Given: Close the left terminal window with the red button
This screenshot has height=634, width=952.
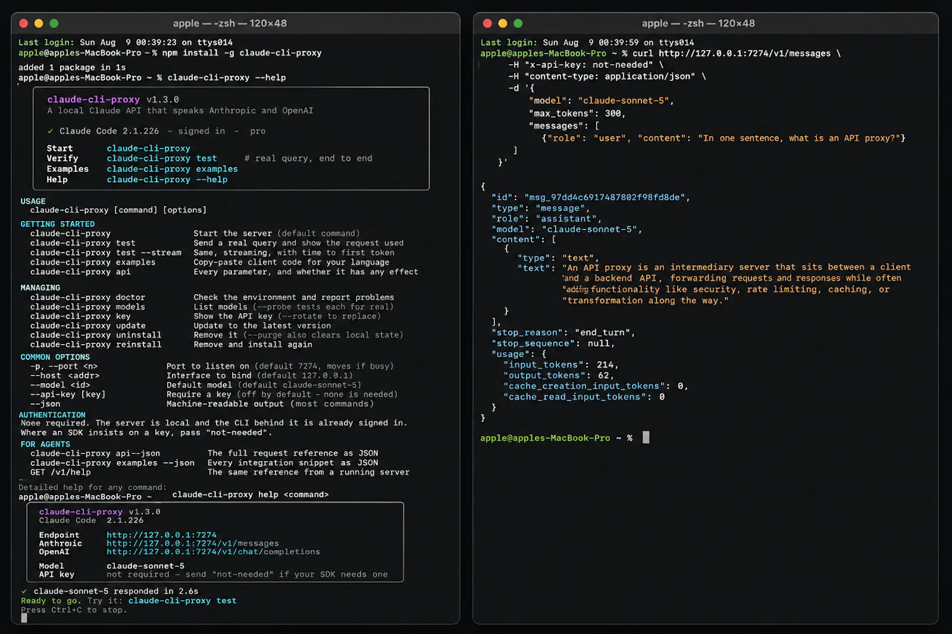Looking at the screenshot, I should pos(24,23).
